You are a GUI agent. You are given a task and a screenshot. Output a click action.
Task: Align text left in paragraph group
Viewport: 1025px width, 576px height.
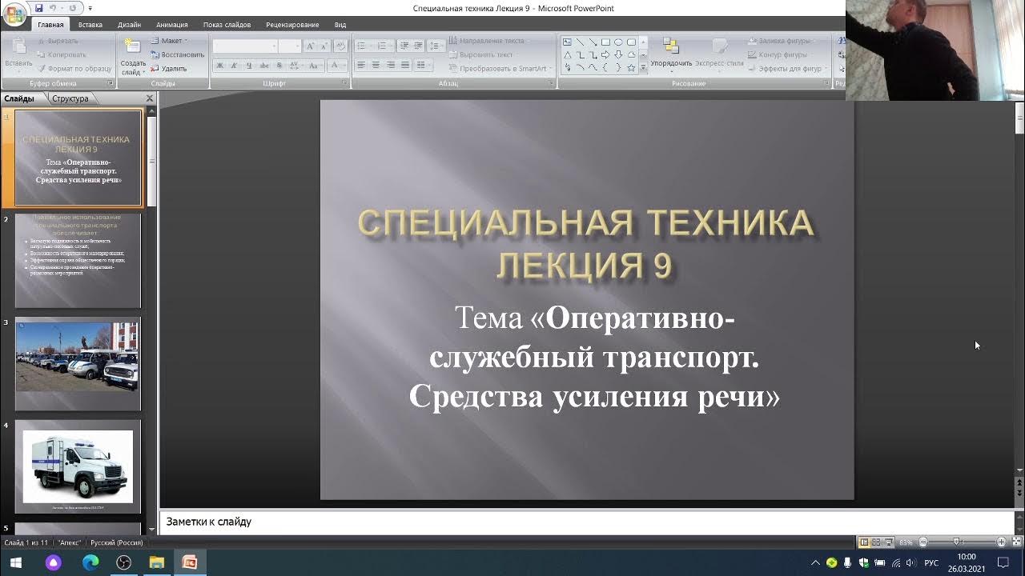click(x=361, y=66)
